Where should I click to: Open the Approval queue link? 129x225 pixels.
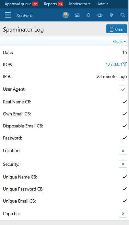21,4
